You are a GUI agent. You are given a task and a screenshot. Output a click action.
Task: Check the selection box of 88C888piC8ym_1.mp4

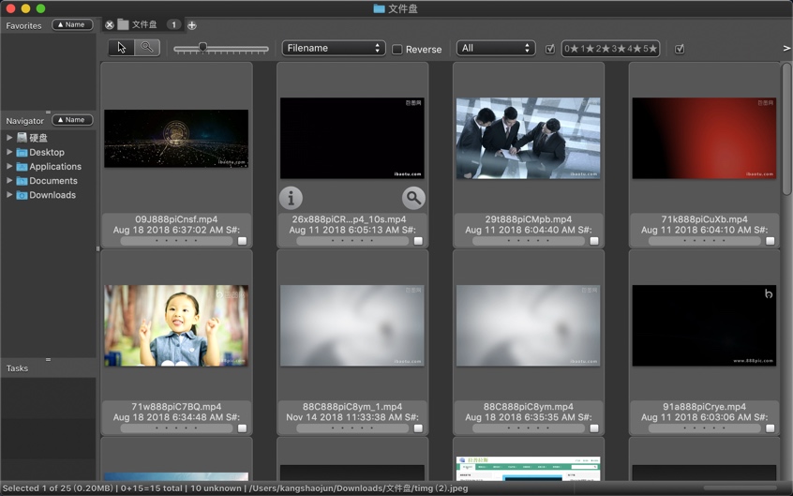click(418, 428)
